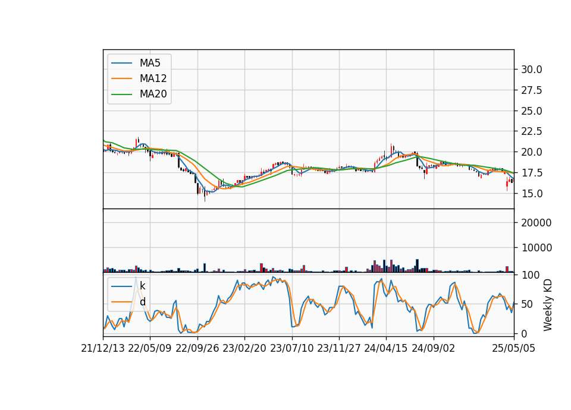Image resolution: width=571 pixels, height=410 pixels.
Task: Click the 20000 volume axis label
Action: pos(536,223)
